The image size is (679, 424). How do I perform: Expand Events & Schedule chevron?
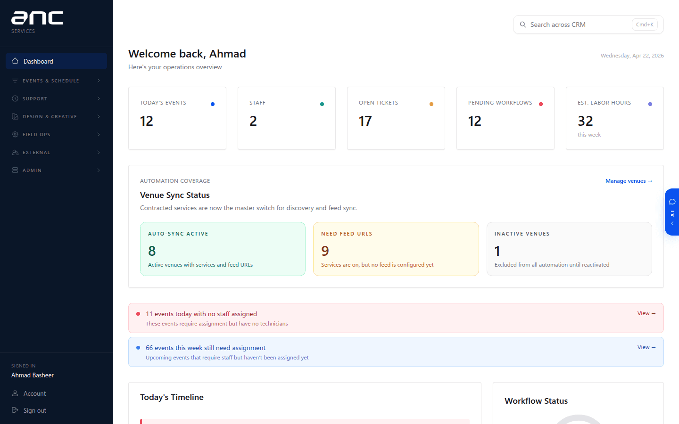tap(99, 81)
